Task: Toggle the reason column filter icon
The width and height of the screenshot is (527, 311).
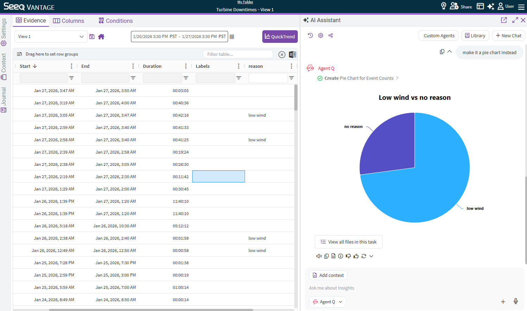Action: tap(291, 78)
